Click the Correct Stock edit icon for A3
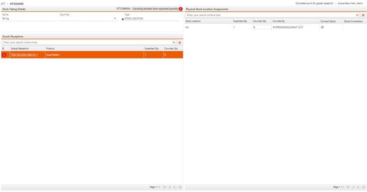This screenshot has width=367, height=192. pos(322,27)
